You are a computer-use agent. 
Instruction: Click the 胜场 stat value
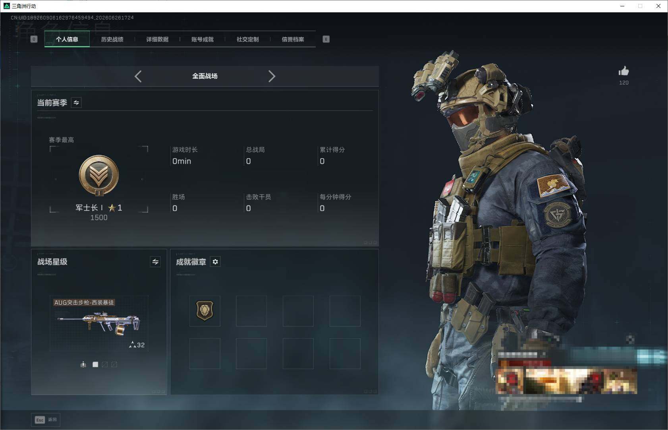(x=175, y=208)
